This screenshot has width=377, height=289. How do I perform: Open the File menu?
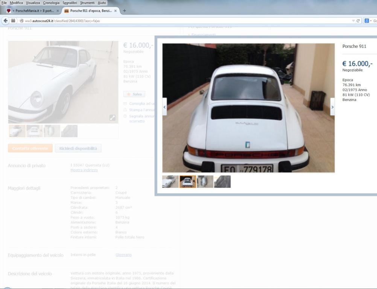4,3
